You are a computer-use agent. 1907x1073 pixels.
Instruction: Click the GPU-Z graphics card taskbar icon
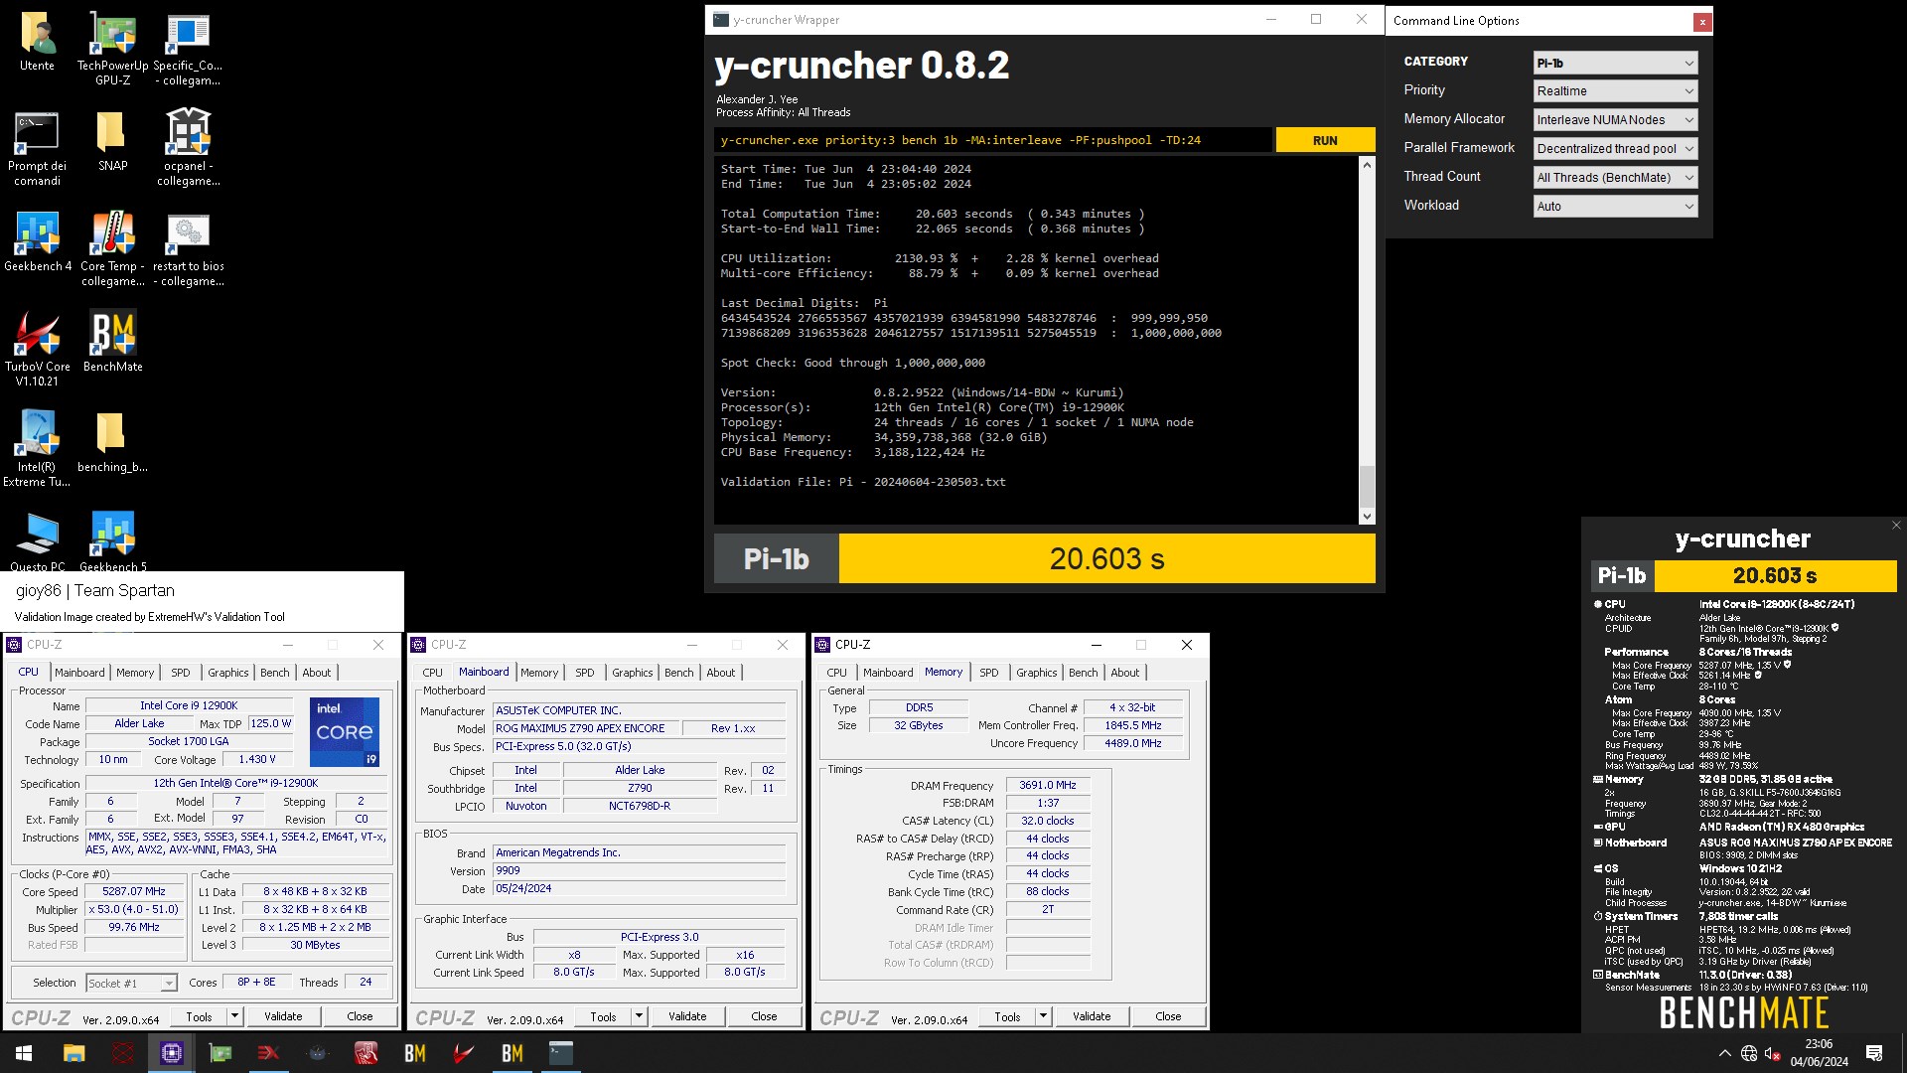coord(220,1053)
